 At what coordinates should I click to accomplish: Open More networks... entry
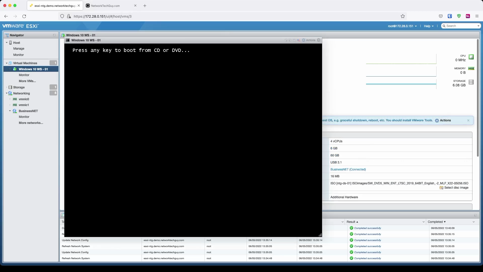tap(31, 123)
